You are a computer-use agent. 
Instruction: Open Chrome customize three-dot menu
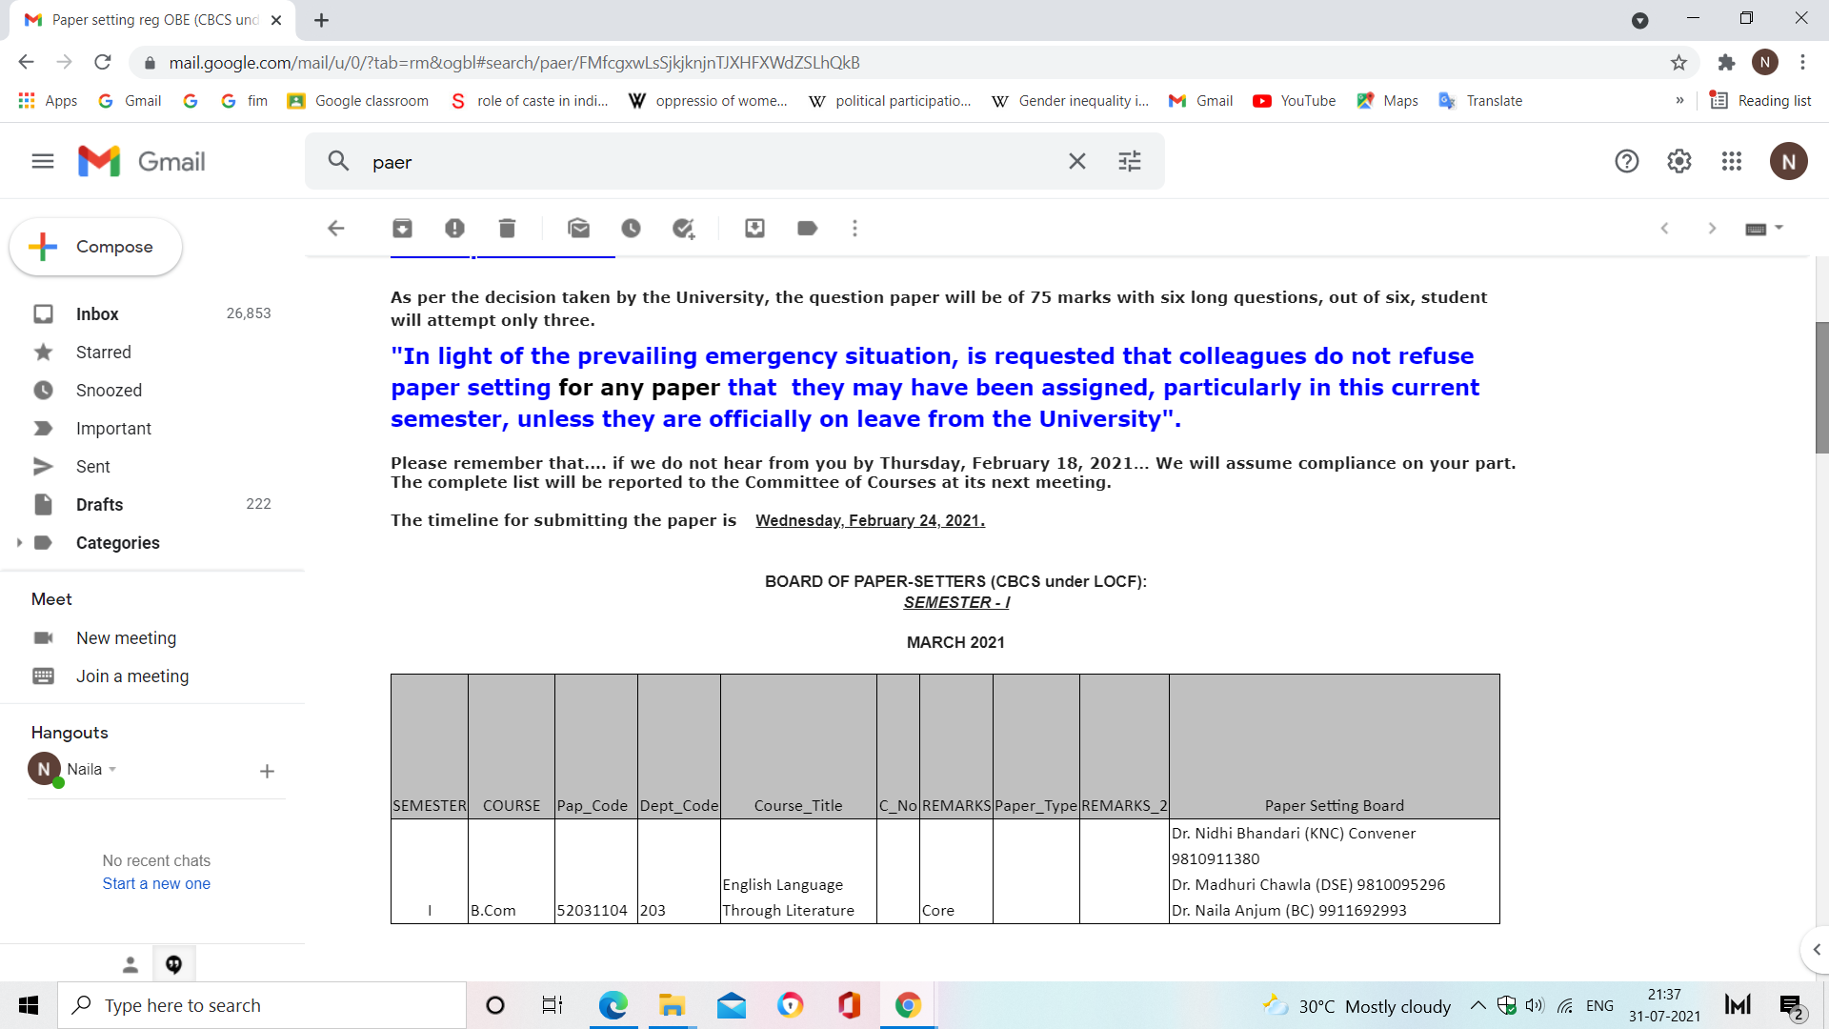(x=1802, y=62)
